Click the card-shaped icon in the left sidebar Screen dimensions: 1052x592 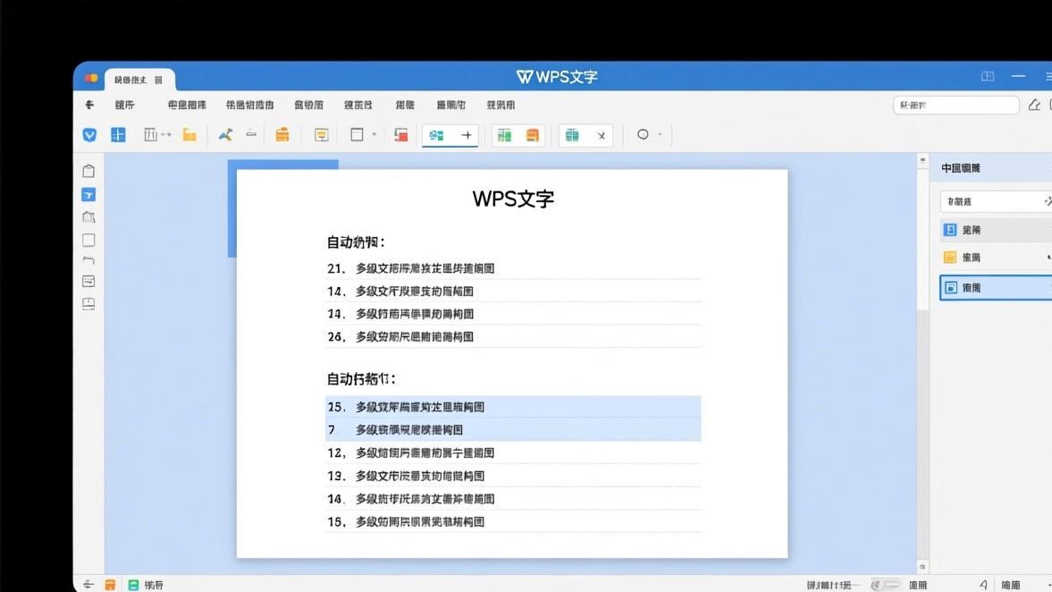[x=88, y=281]
